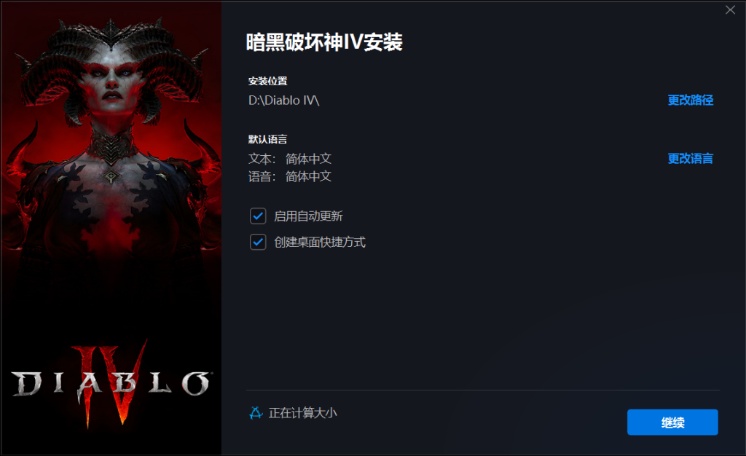Toggle the 创建桌面快捷方式 checkbox
The image size is (746, 456).
click(x=258, y=242)
